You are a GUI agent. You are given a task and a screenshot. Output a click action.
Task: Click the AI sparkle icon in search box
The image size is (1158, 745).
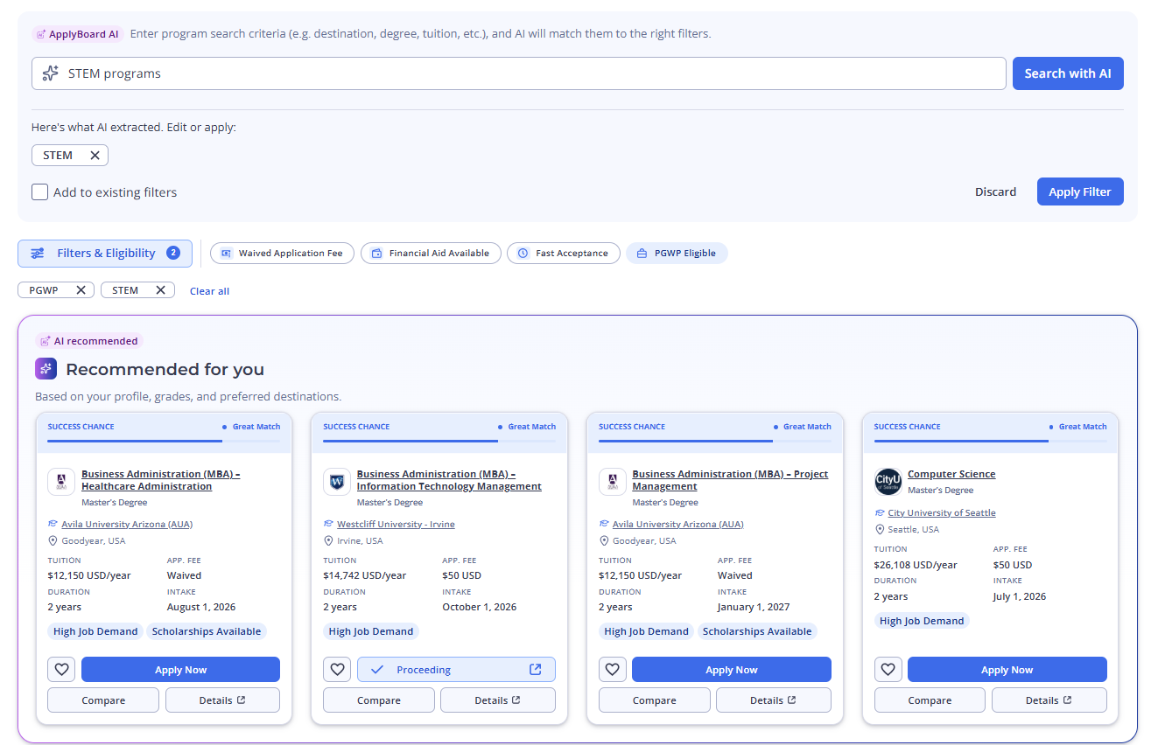point(51,73)
